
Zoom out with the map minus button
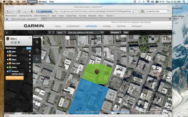coord(53,32)
